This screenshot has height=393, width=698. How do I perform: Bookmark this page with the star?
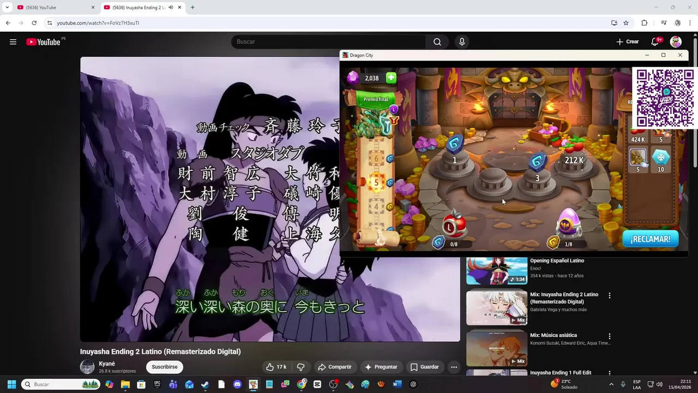626,23
